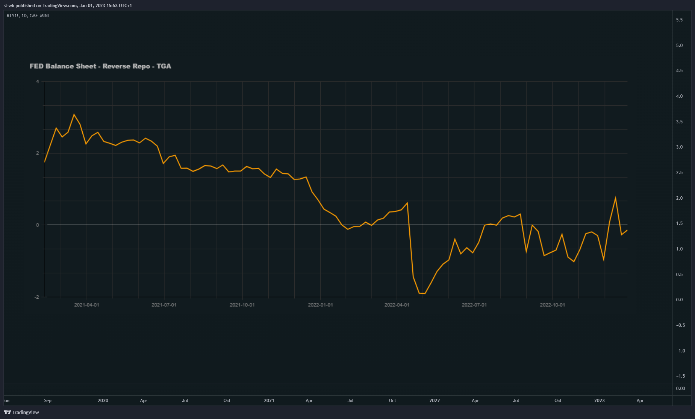Click the inner chart's 0 y-axis label
This screenshot has width=695, height=419.
click(37, 225)
